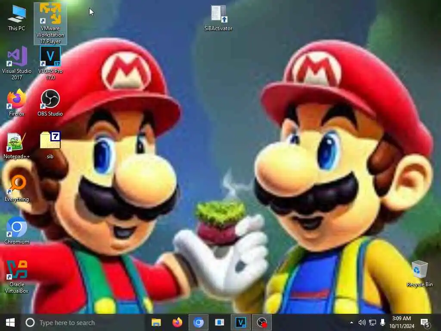441x331 pixels.
Task: Open network status in system tray
Action: point(373,322)
